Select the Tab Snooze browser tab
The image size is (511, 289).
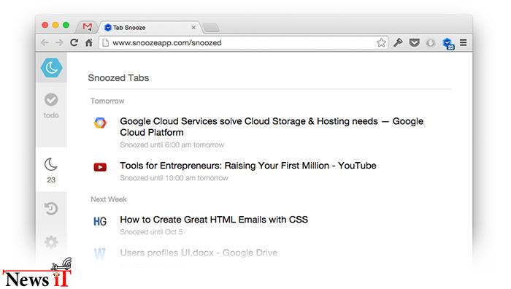tap(150, 28)
